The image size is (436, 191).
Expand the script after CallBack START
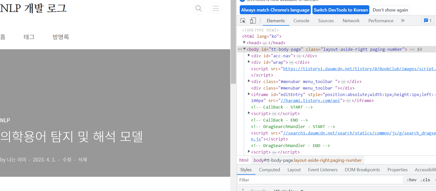pyautogui.click(x=249, y=113)
